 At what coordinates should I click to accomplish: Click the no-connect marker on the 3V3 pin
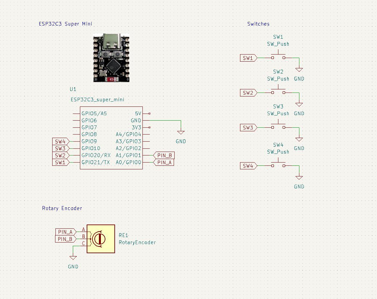coord(150,127)
